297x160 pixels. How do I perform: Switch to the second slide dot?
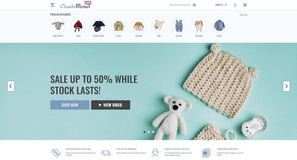(149, 132)
